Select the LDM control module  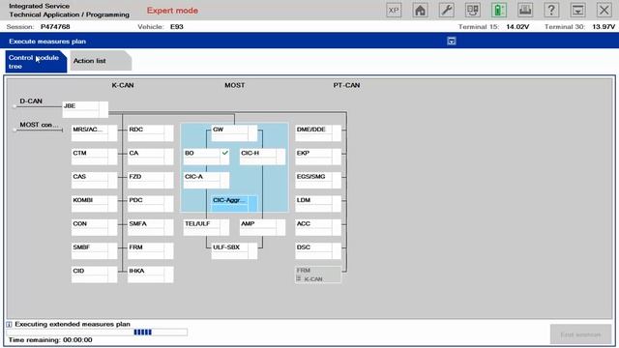coord(318,204)
